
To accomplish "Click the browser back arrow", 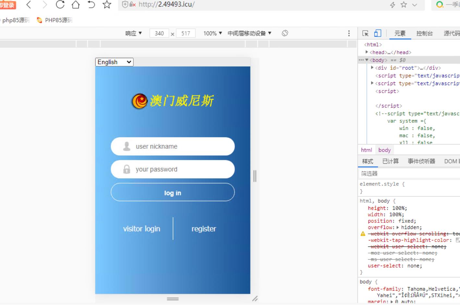I will pos(29,5).
